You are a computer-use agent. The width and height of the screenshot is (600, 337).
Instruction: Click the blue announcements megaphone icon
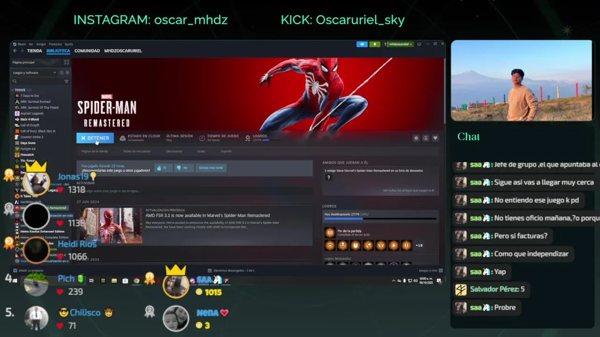pos(362,44)
